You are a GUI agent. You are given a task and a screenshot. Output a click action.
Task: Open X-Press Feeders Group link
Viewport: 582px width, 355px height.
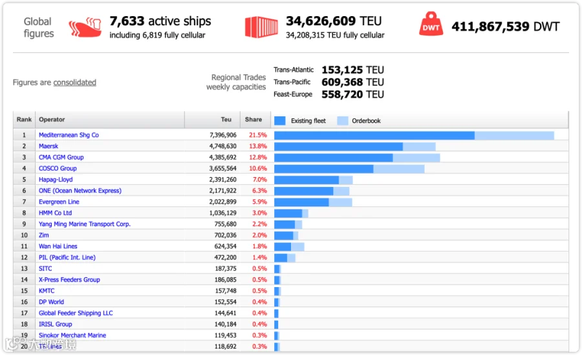[x=69, y=279]
